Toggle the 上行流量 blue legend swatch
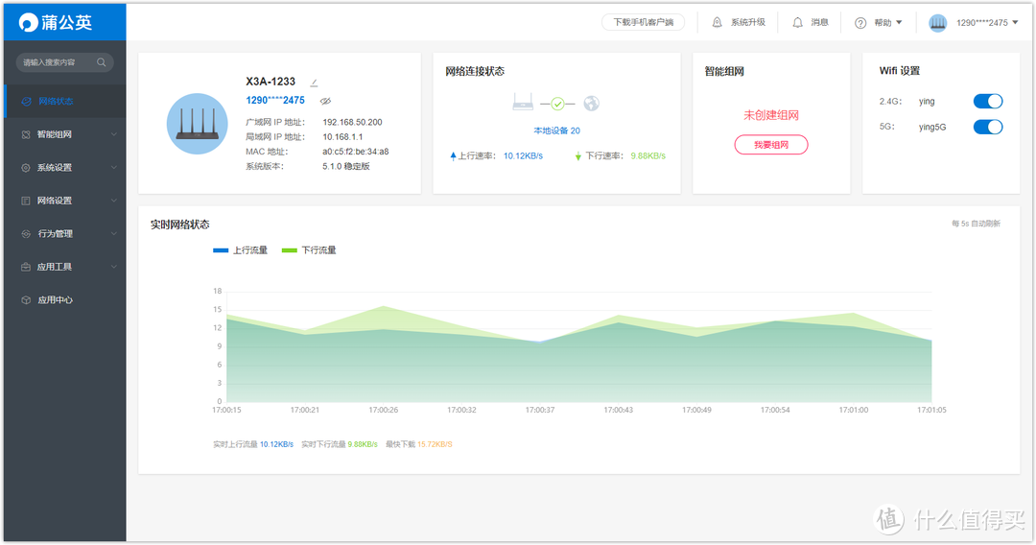 click(x=221, y=250)
